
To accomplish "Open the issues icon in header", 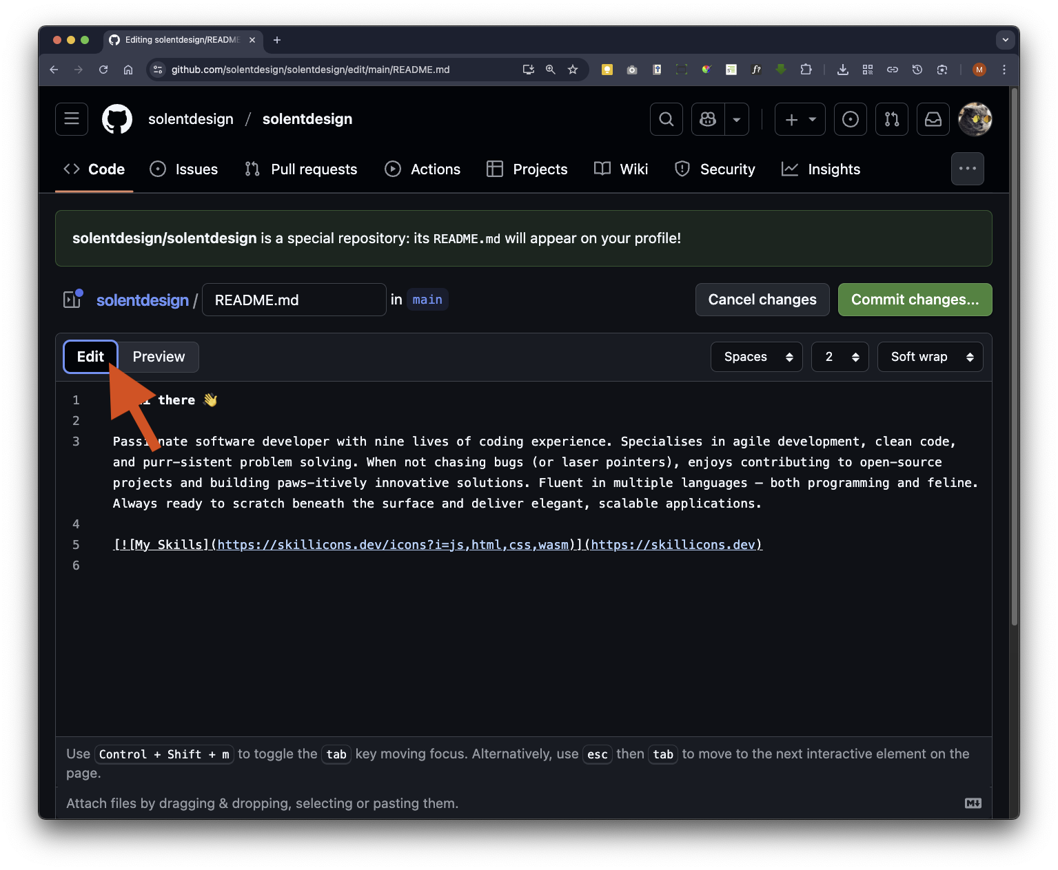I will [x=851, y=119].
